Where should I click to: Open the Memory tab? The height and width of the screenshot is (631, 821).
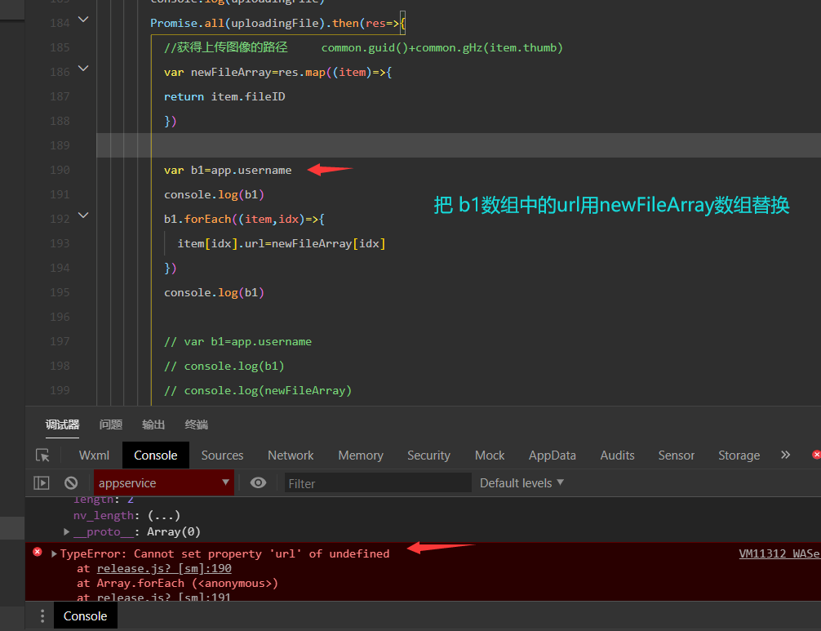click(361, 455)
